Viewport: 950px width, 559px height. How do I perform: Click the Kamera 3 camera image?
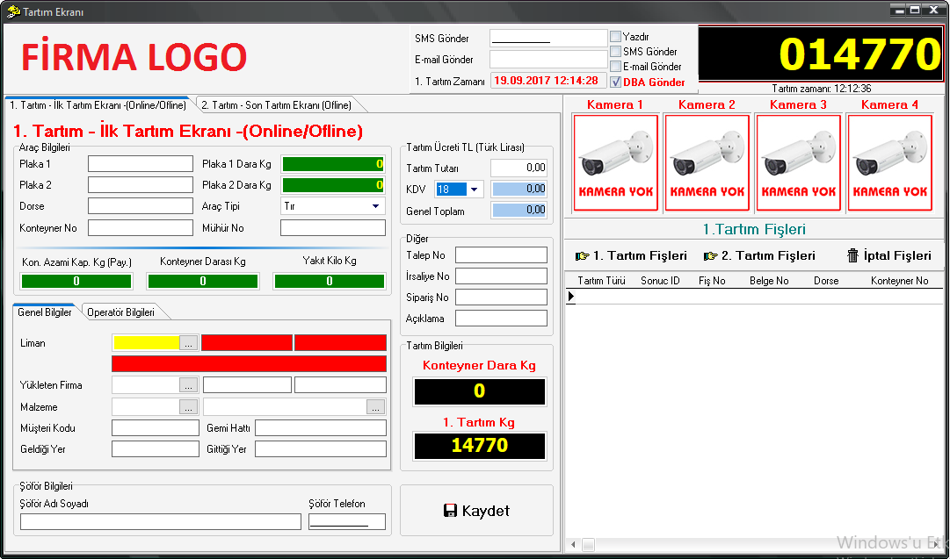[x=798, y=163]
